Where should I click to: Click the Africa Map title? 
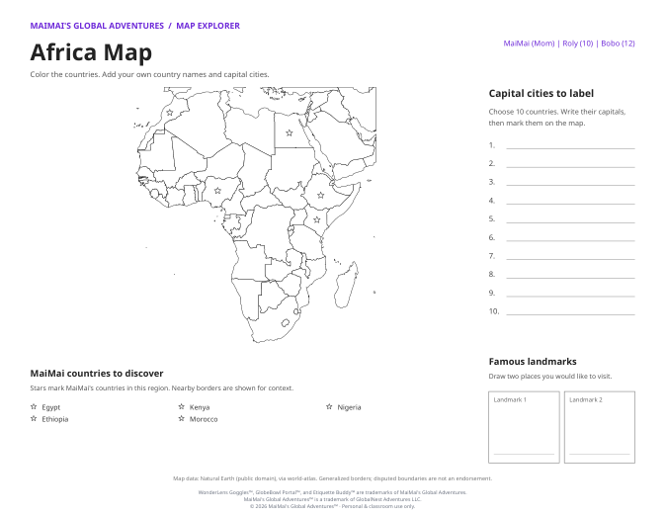[91, 52]
